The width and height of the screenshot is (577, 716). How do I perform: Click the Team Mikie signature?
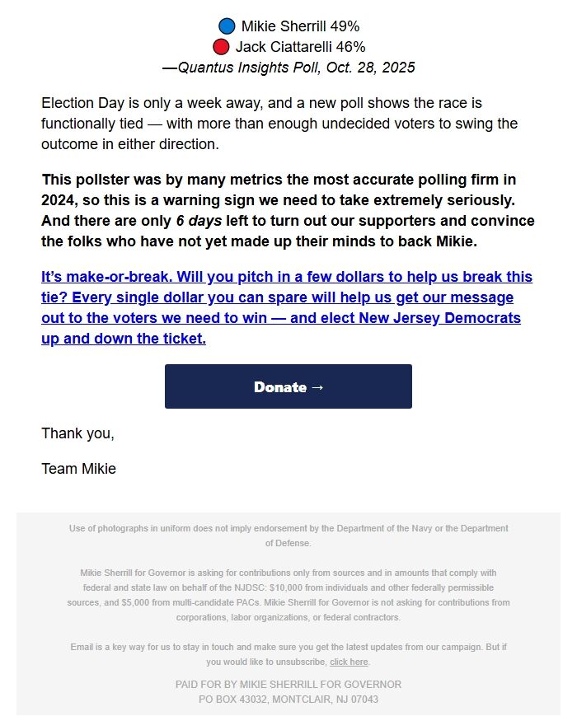pos(78,468)
